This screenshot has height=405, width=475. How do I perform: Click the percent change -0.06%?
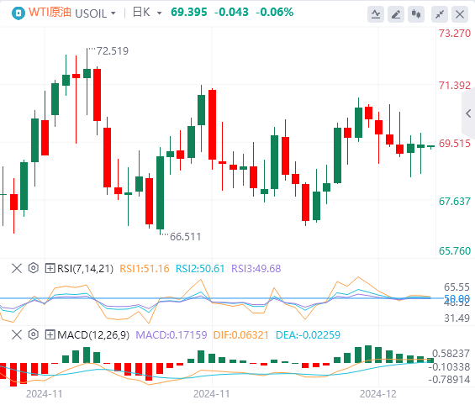click(275, 13)
